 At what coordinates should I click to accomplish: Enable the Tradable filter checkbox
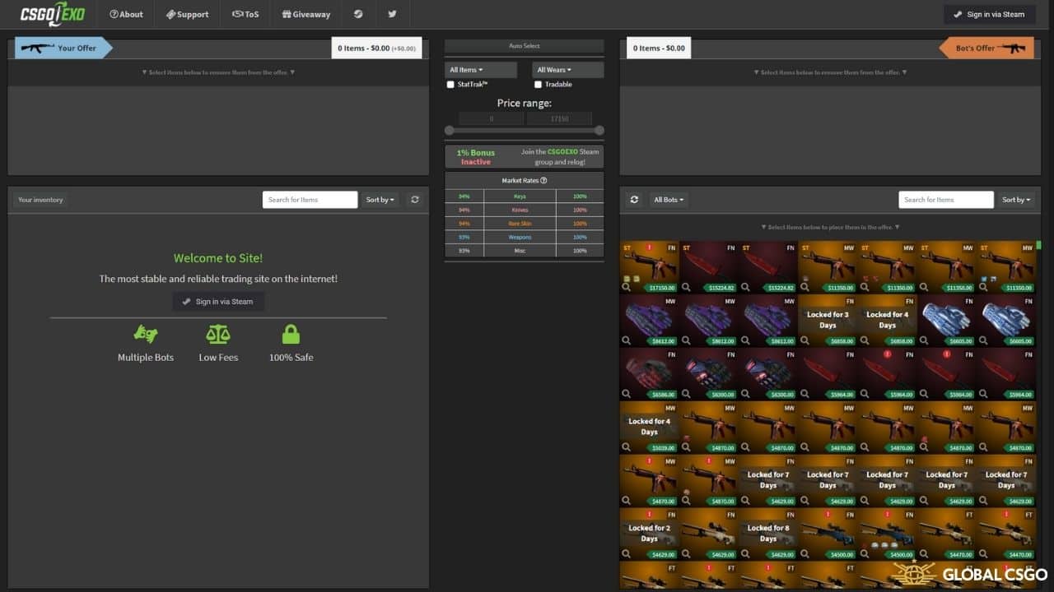coord(538,85)
